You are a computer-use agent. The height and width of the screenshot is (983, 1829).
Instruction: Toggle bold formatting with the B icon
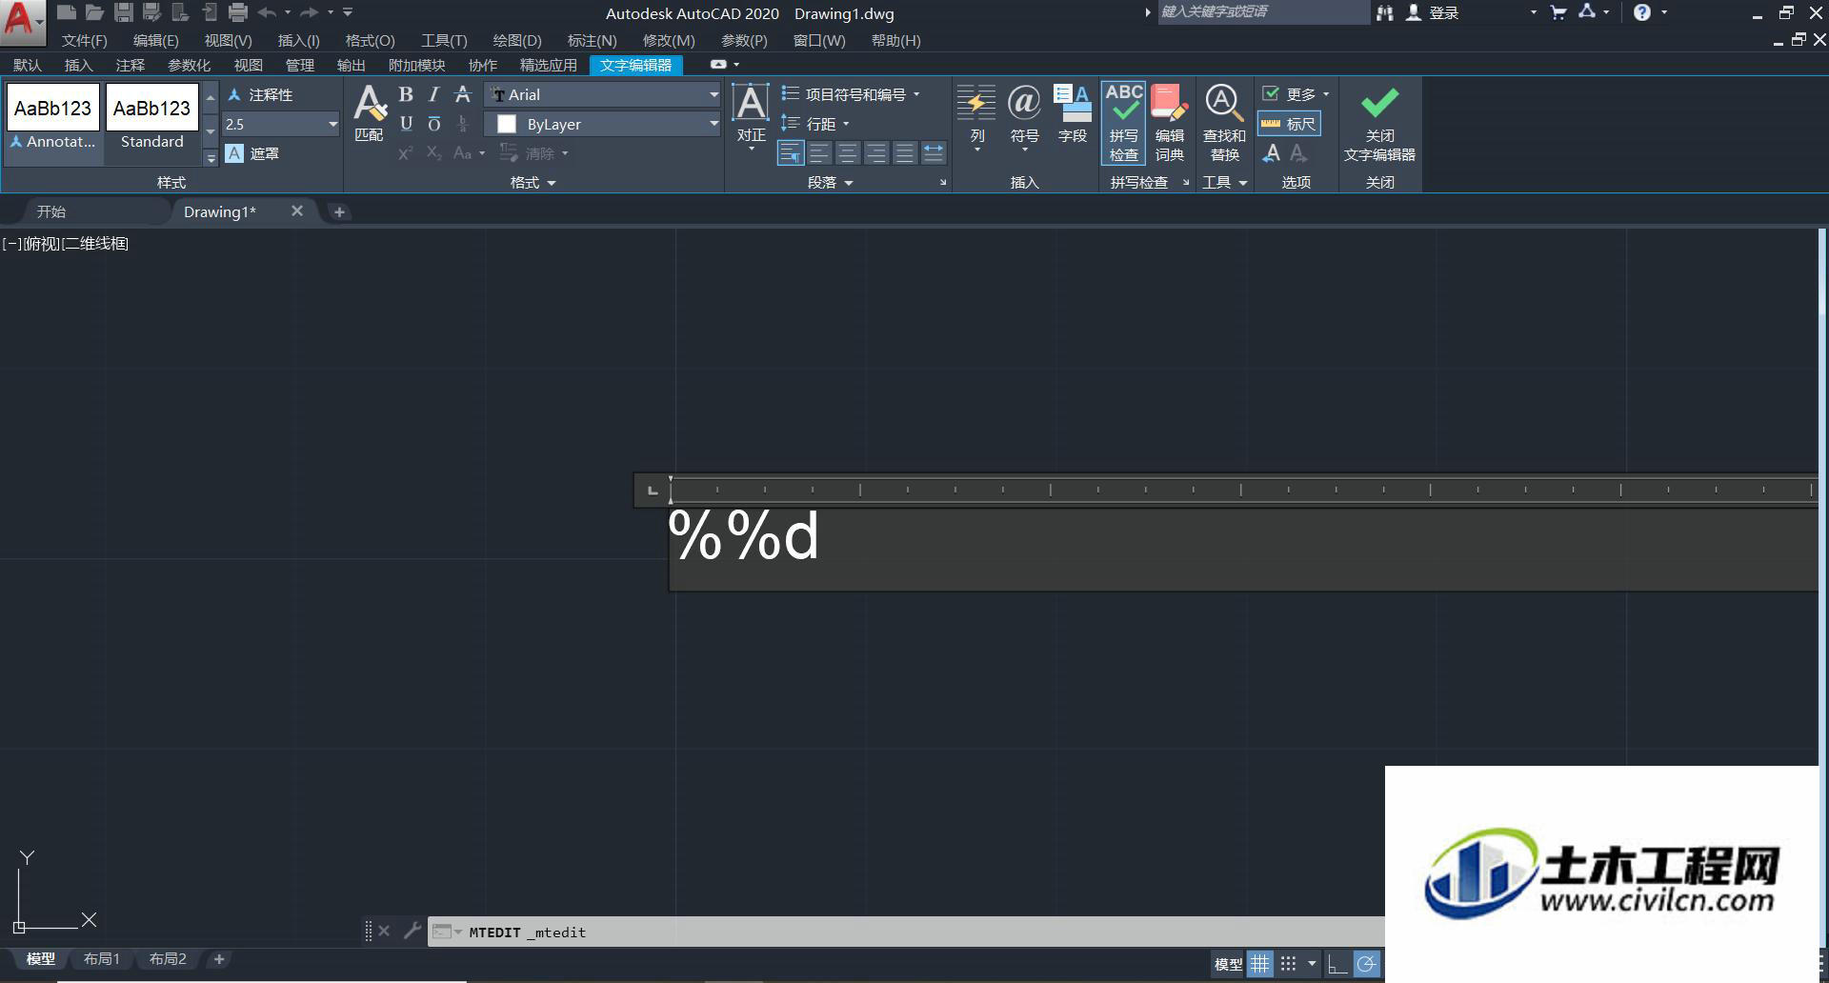point(406,94)
